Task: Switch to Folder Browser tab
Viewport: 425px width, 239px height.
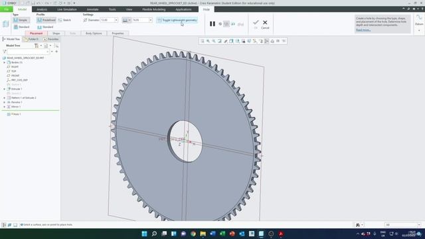Action: (31, 39)
